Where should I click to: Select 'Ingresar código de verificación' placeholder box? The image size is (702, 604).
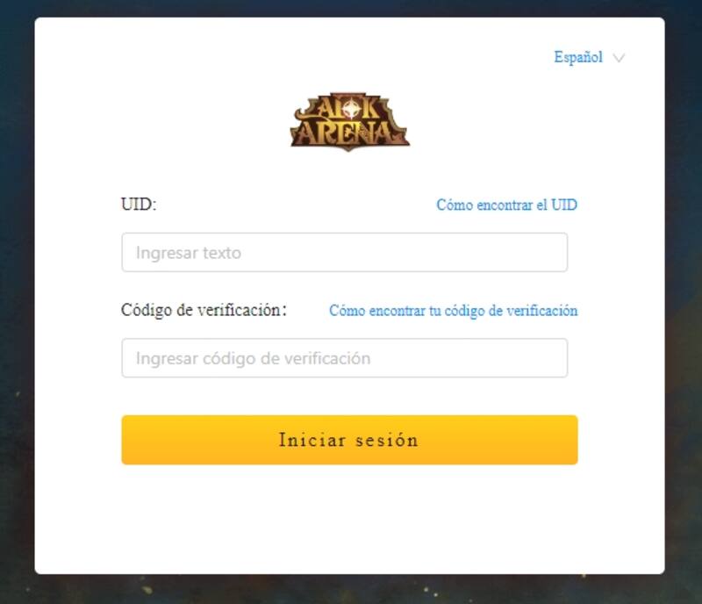coord(345,358)
